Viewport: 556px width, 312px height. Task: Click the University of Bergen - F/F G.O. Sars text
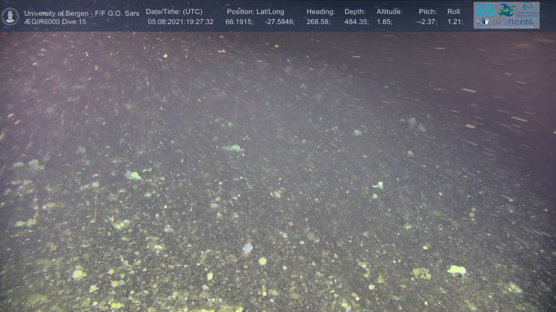point(82,13)
